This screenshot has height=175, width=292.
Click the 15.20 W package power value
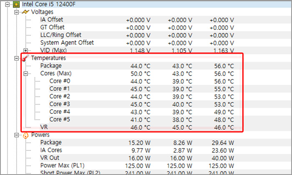tap(139, 143)
